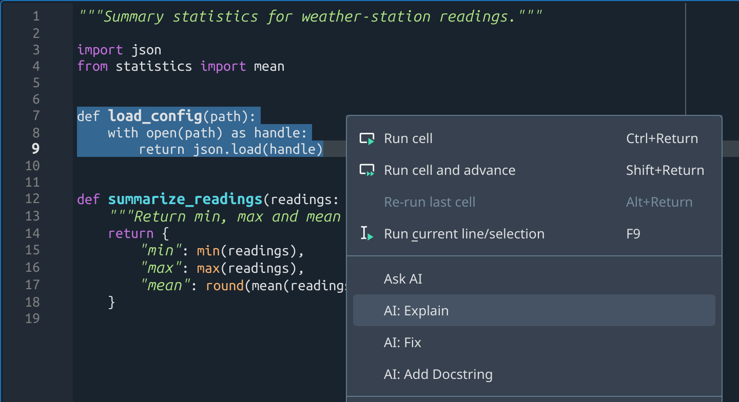Click the '"min": min(readings),' entry
Image resolution: width=739 pixels, height=402 pixels.
coord(223,251)
